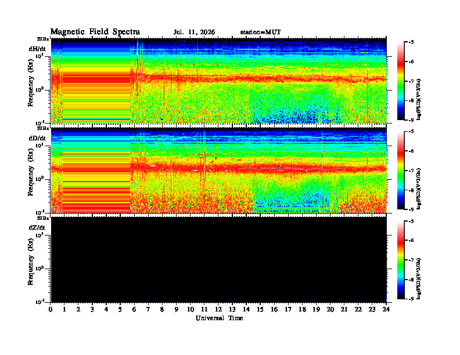Click hour 7 on the time axis

(148, 309)
